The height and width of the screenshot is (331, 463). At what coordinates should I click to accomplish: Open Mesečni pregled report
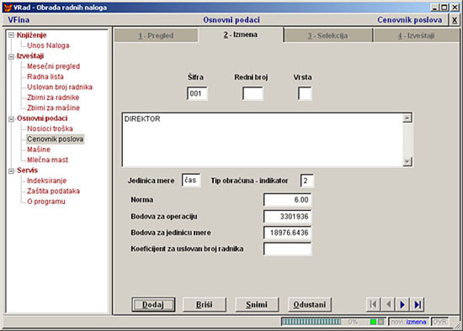click(x=53, y=66)
